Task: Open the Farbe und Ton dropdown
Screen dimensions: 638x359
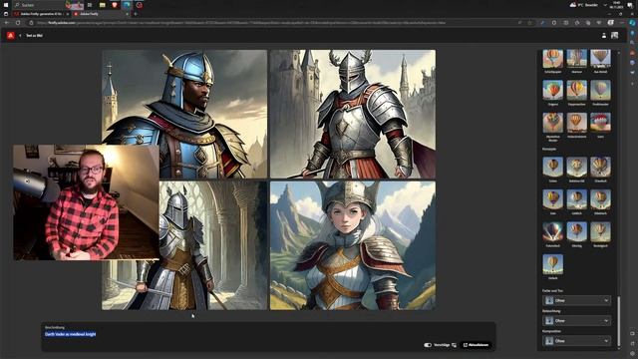Action: (576, 300)
